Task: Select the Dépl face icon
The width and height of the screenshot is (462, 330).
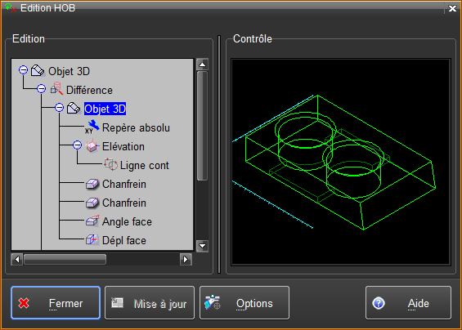Action: tap(92, 239)
